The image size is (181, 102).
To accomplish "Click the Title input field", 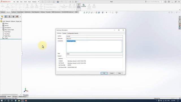I will tap(94, 54).
